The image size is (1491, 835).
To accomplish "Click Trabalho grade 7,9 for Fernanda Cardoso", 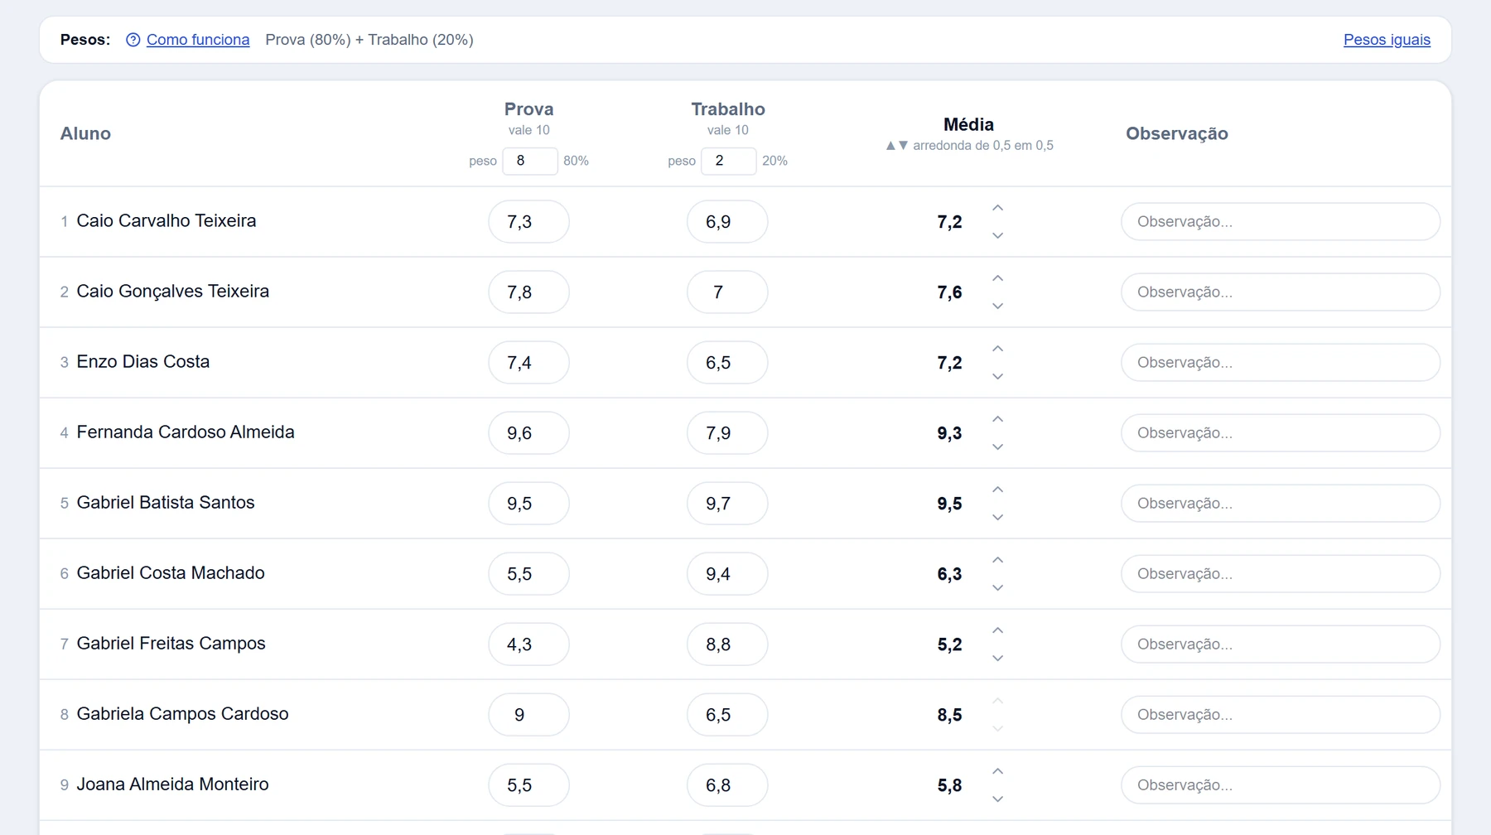I will [727, 433].
